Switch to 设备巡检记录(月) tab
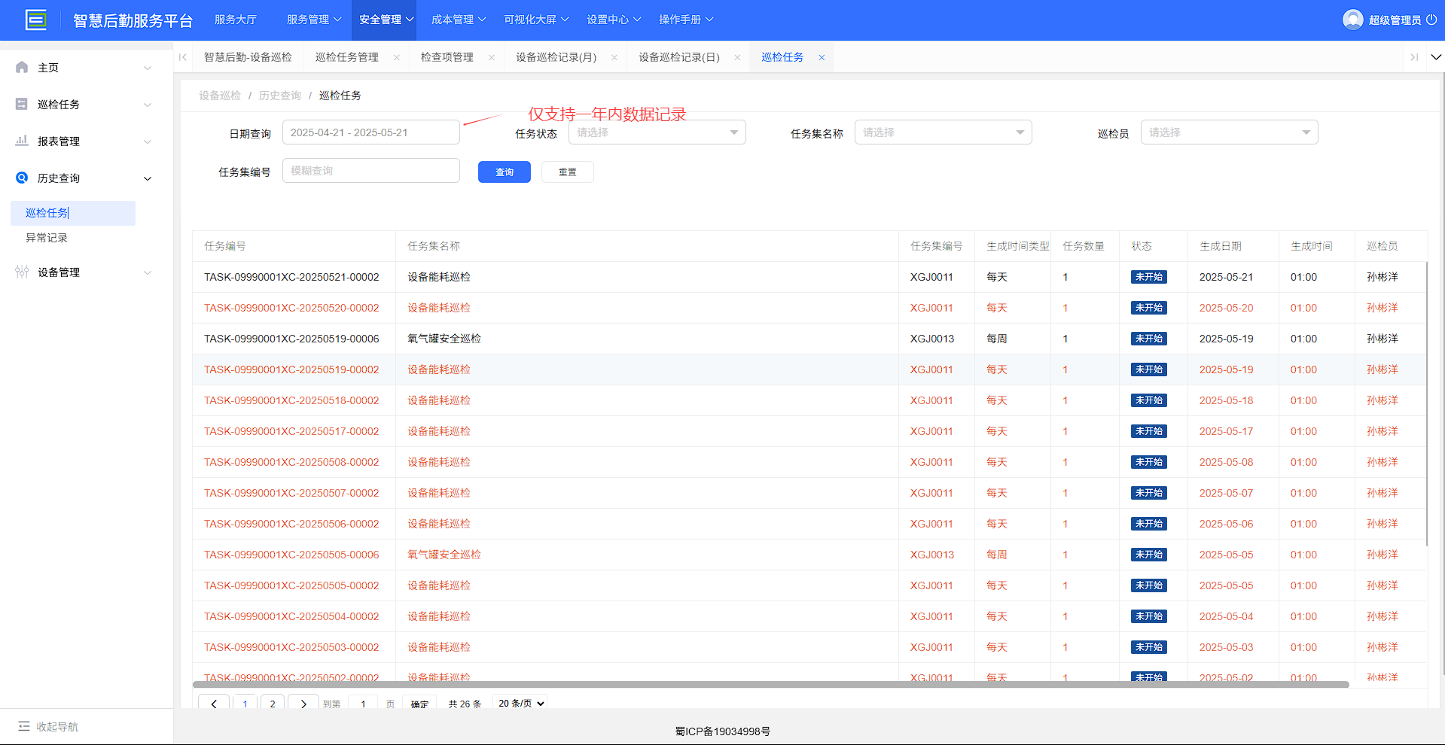Screen dimensions: 1445x745 pyautogui.click(x=556, y=57)
